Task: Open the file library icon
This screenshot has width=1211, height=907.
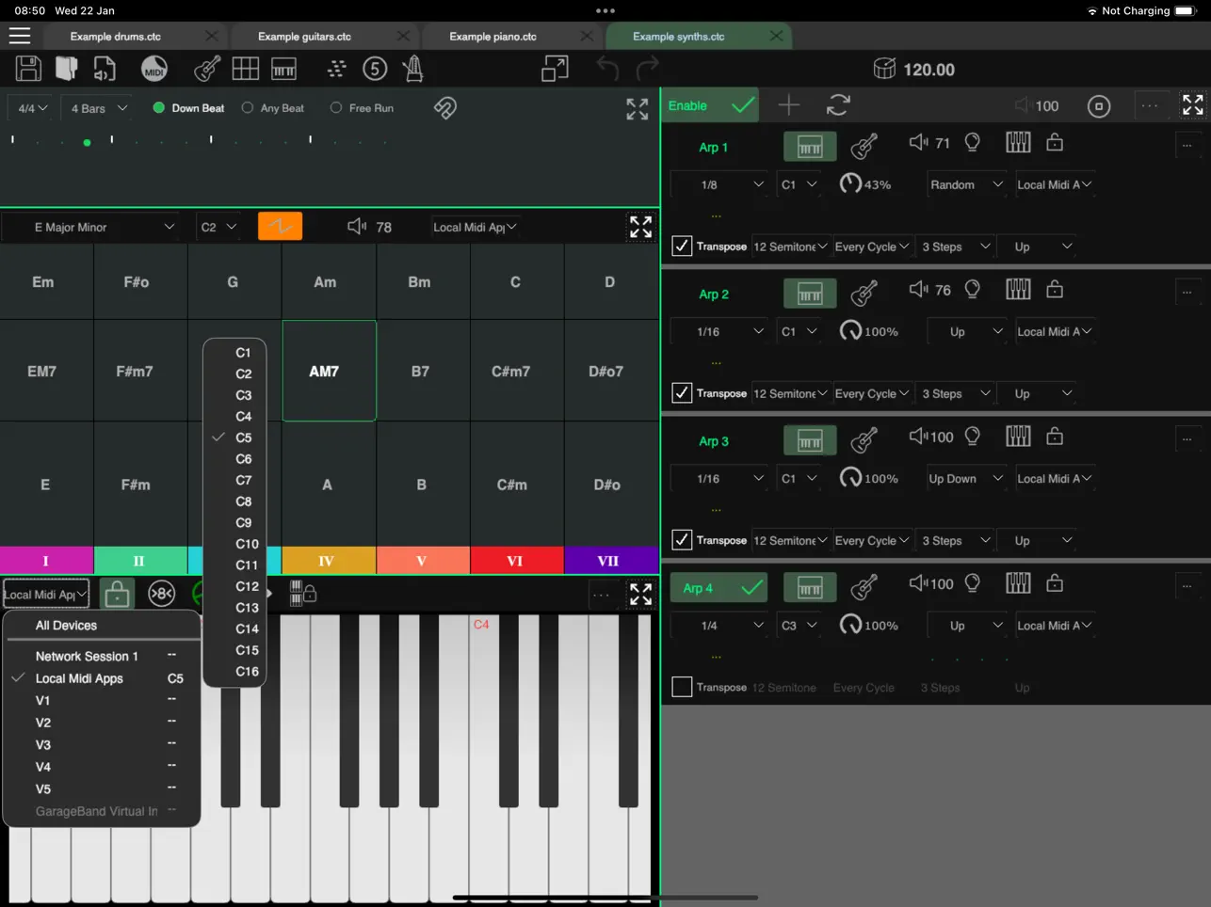Action: (x=66, y=69)
